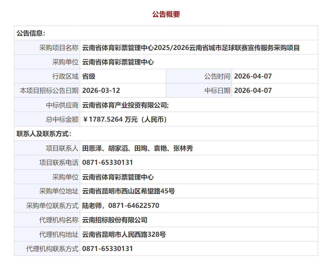The height and width of the screenshot is (273, 331).
Task: Click the 公告信息 section header
Action: tap(31, 33)
